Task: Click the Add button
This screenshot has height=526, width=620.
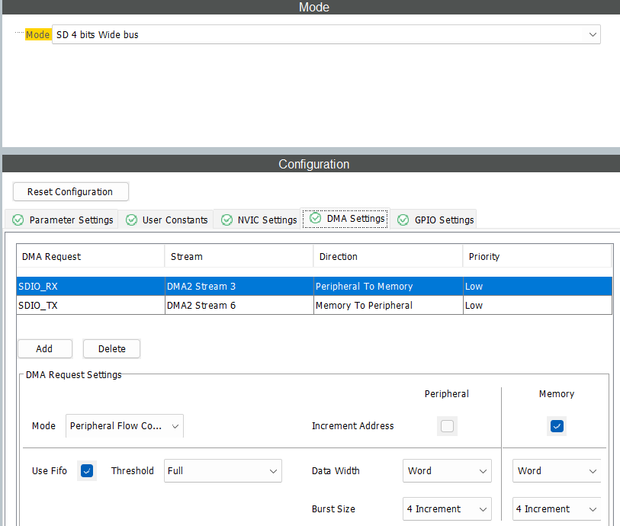Action: pos(45,348)
